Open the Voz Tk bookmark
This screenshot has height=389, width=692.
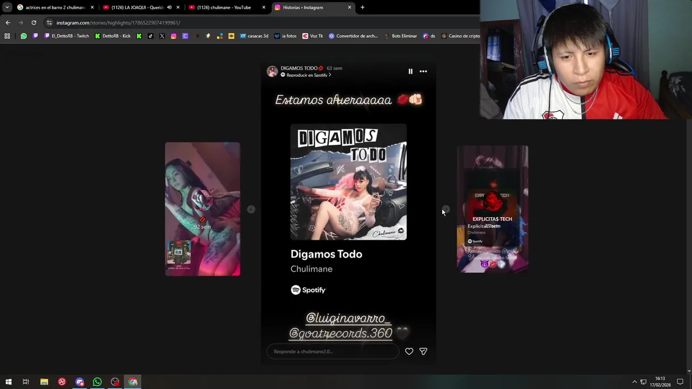[313, 36]
